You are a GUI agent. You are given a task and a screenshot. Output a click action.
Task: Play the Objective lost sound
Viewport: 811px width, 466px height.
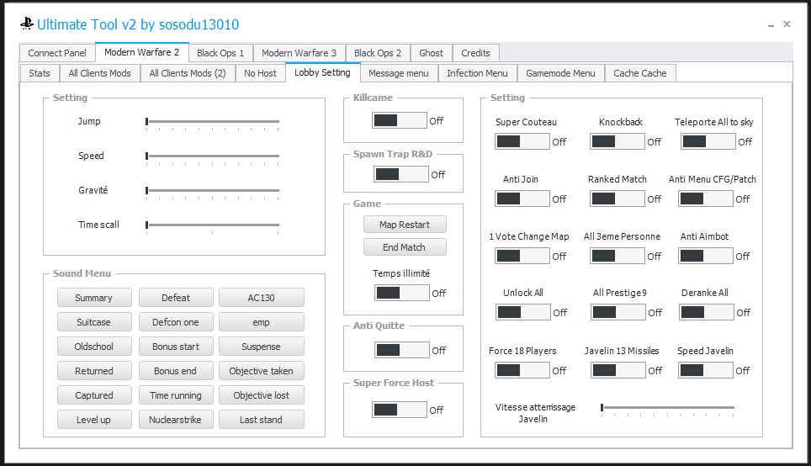[x=261, y=395]
